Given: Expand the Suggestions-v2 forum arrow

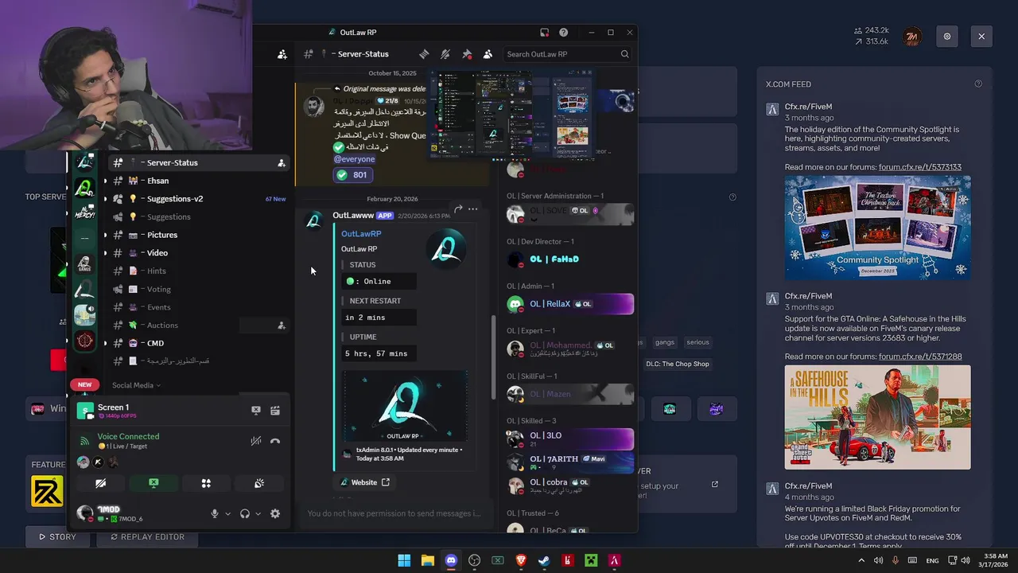Looking at the screenshot, I should click(x=105, y=199).
